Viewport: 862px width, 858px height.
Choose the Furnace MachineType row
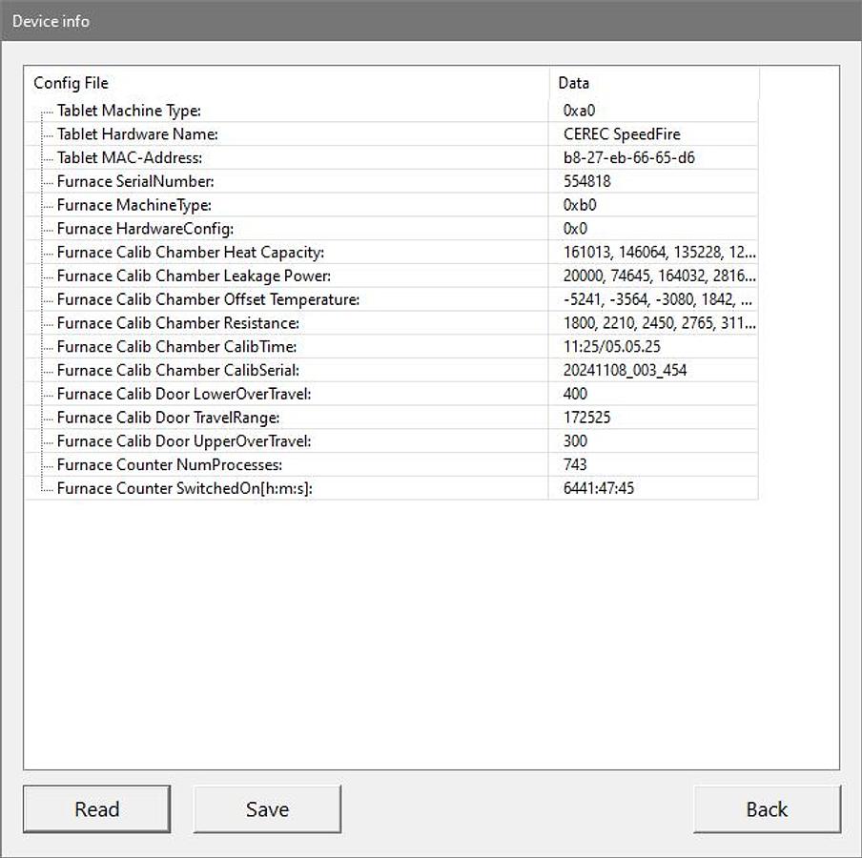click(133, 205)
